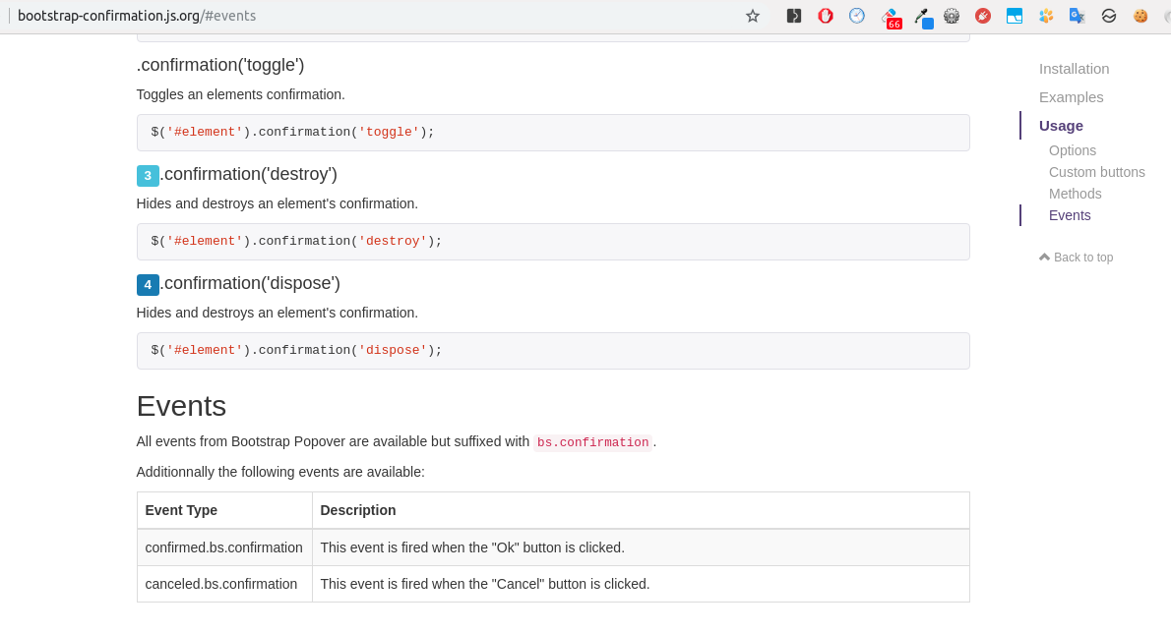
Task: Click the Back to top link
Action: [1076, 258]
